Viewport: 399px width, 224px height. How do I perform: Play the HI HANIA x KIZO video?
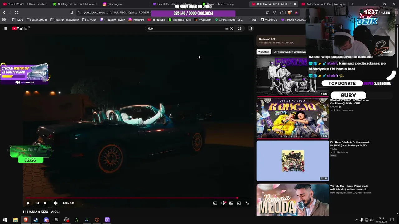pos(28,203)
